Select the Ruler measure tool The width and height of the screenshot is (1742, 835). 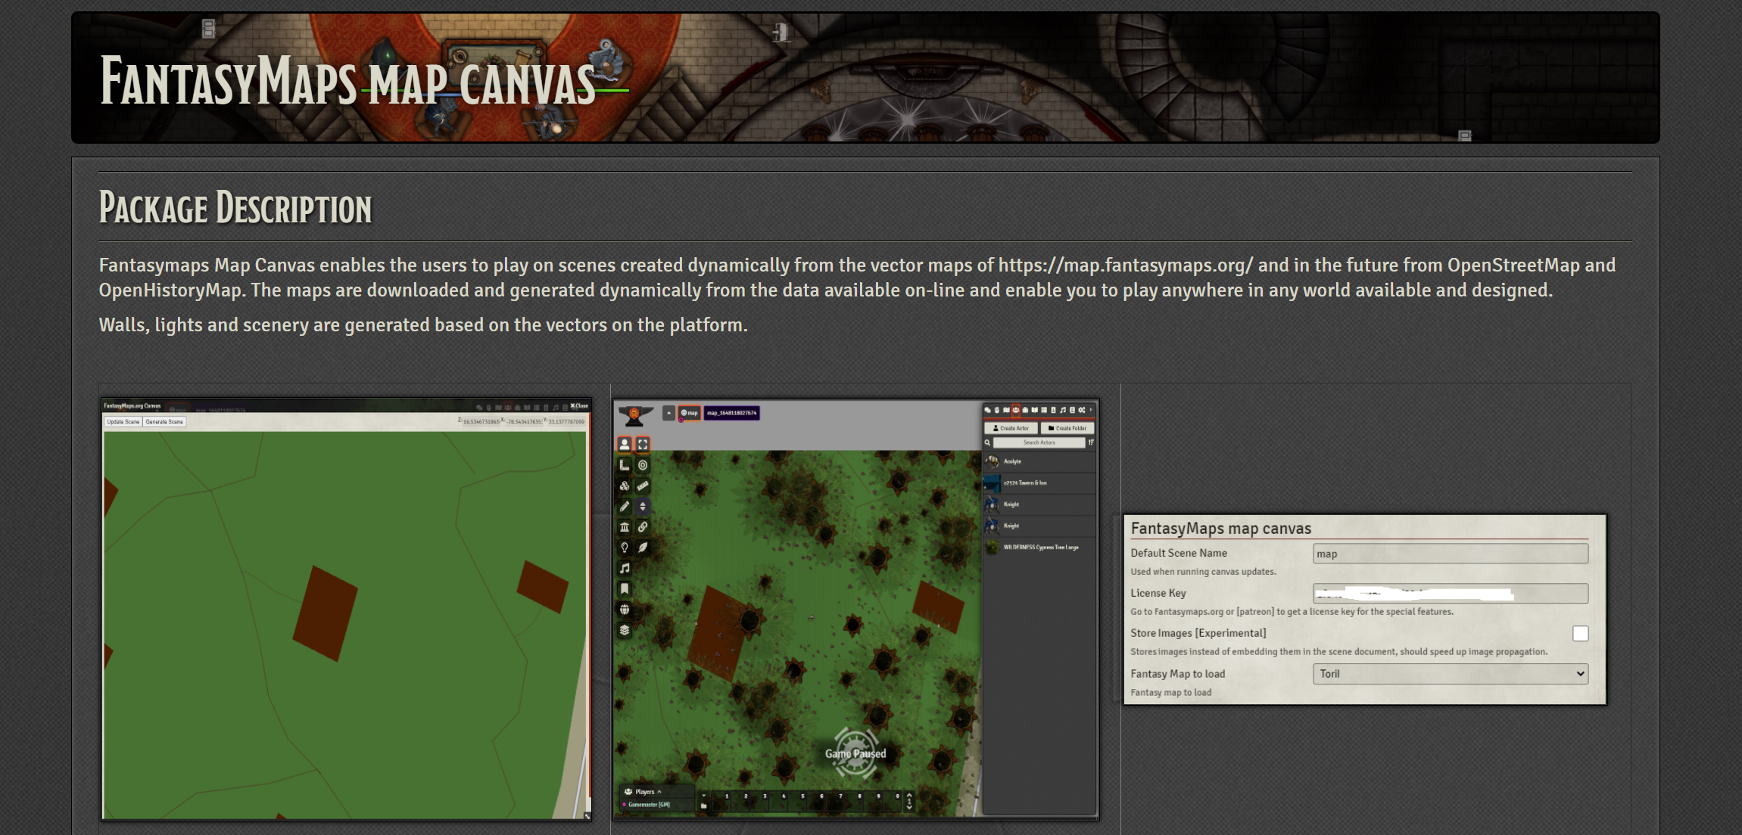coord(643,486)
